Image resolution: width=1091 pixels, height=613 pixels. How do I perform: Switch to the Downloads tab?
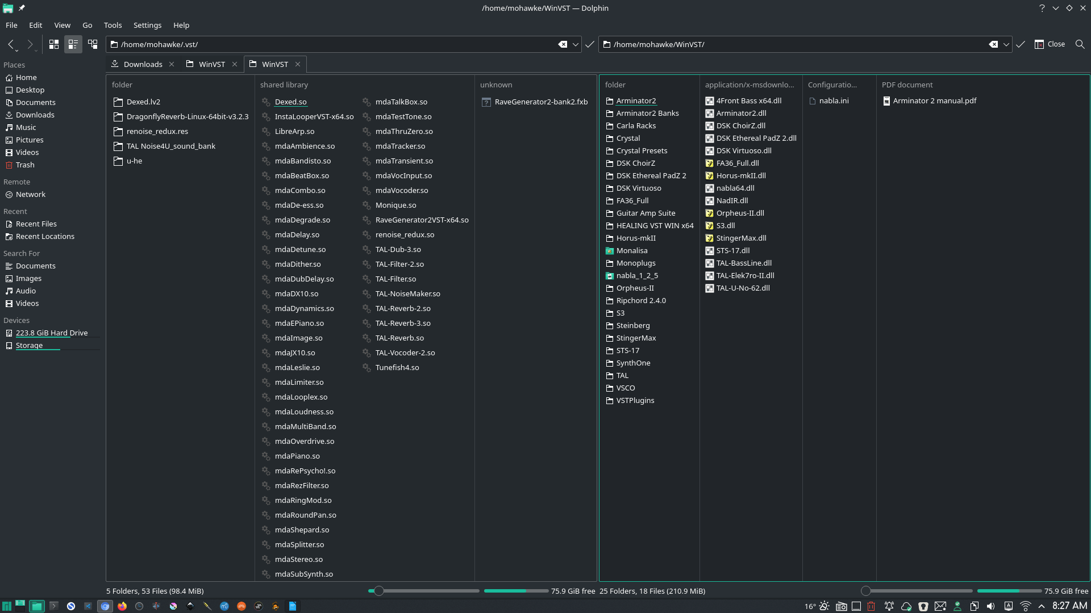coord(143,64)
